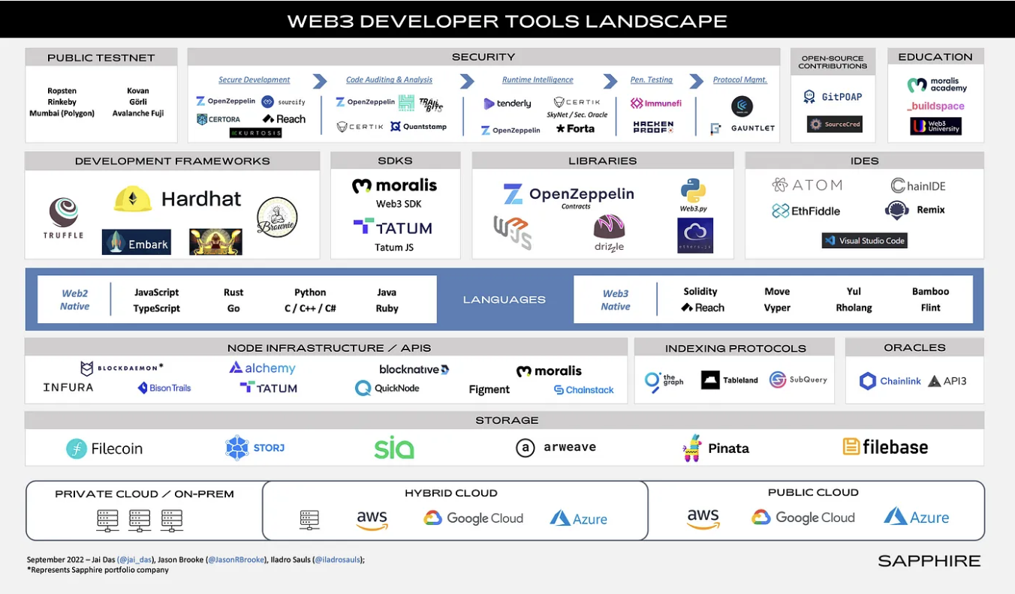1015x594 pixels.
Task: Select the Web3 University logo
Action: click(x=935, y=126)
